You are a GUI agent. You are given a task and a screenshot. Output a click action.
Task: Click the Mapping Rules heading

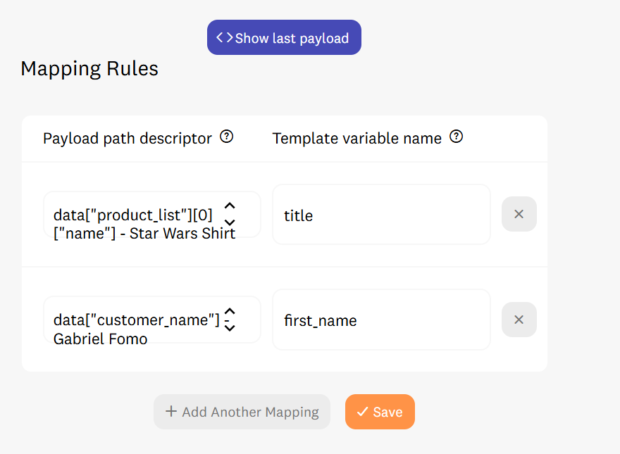[89, 68]
